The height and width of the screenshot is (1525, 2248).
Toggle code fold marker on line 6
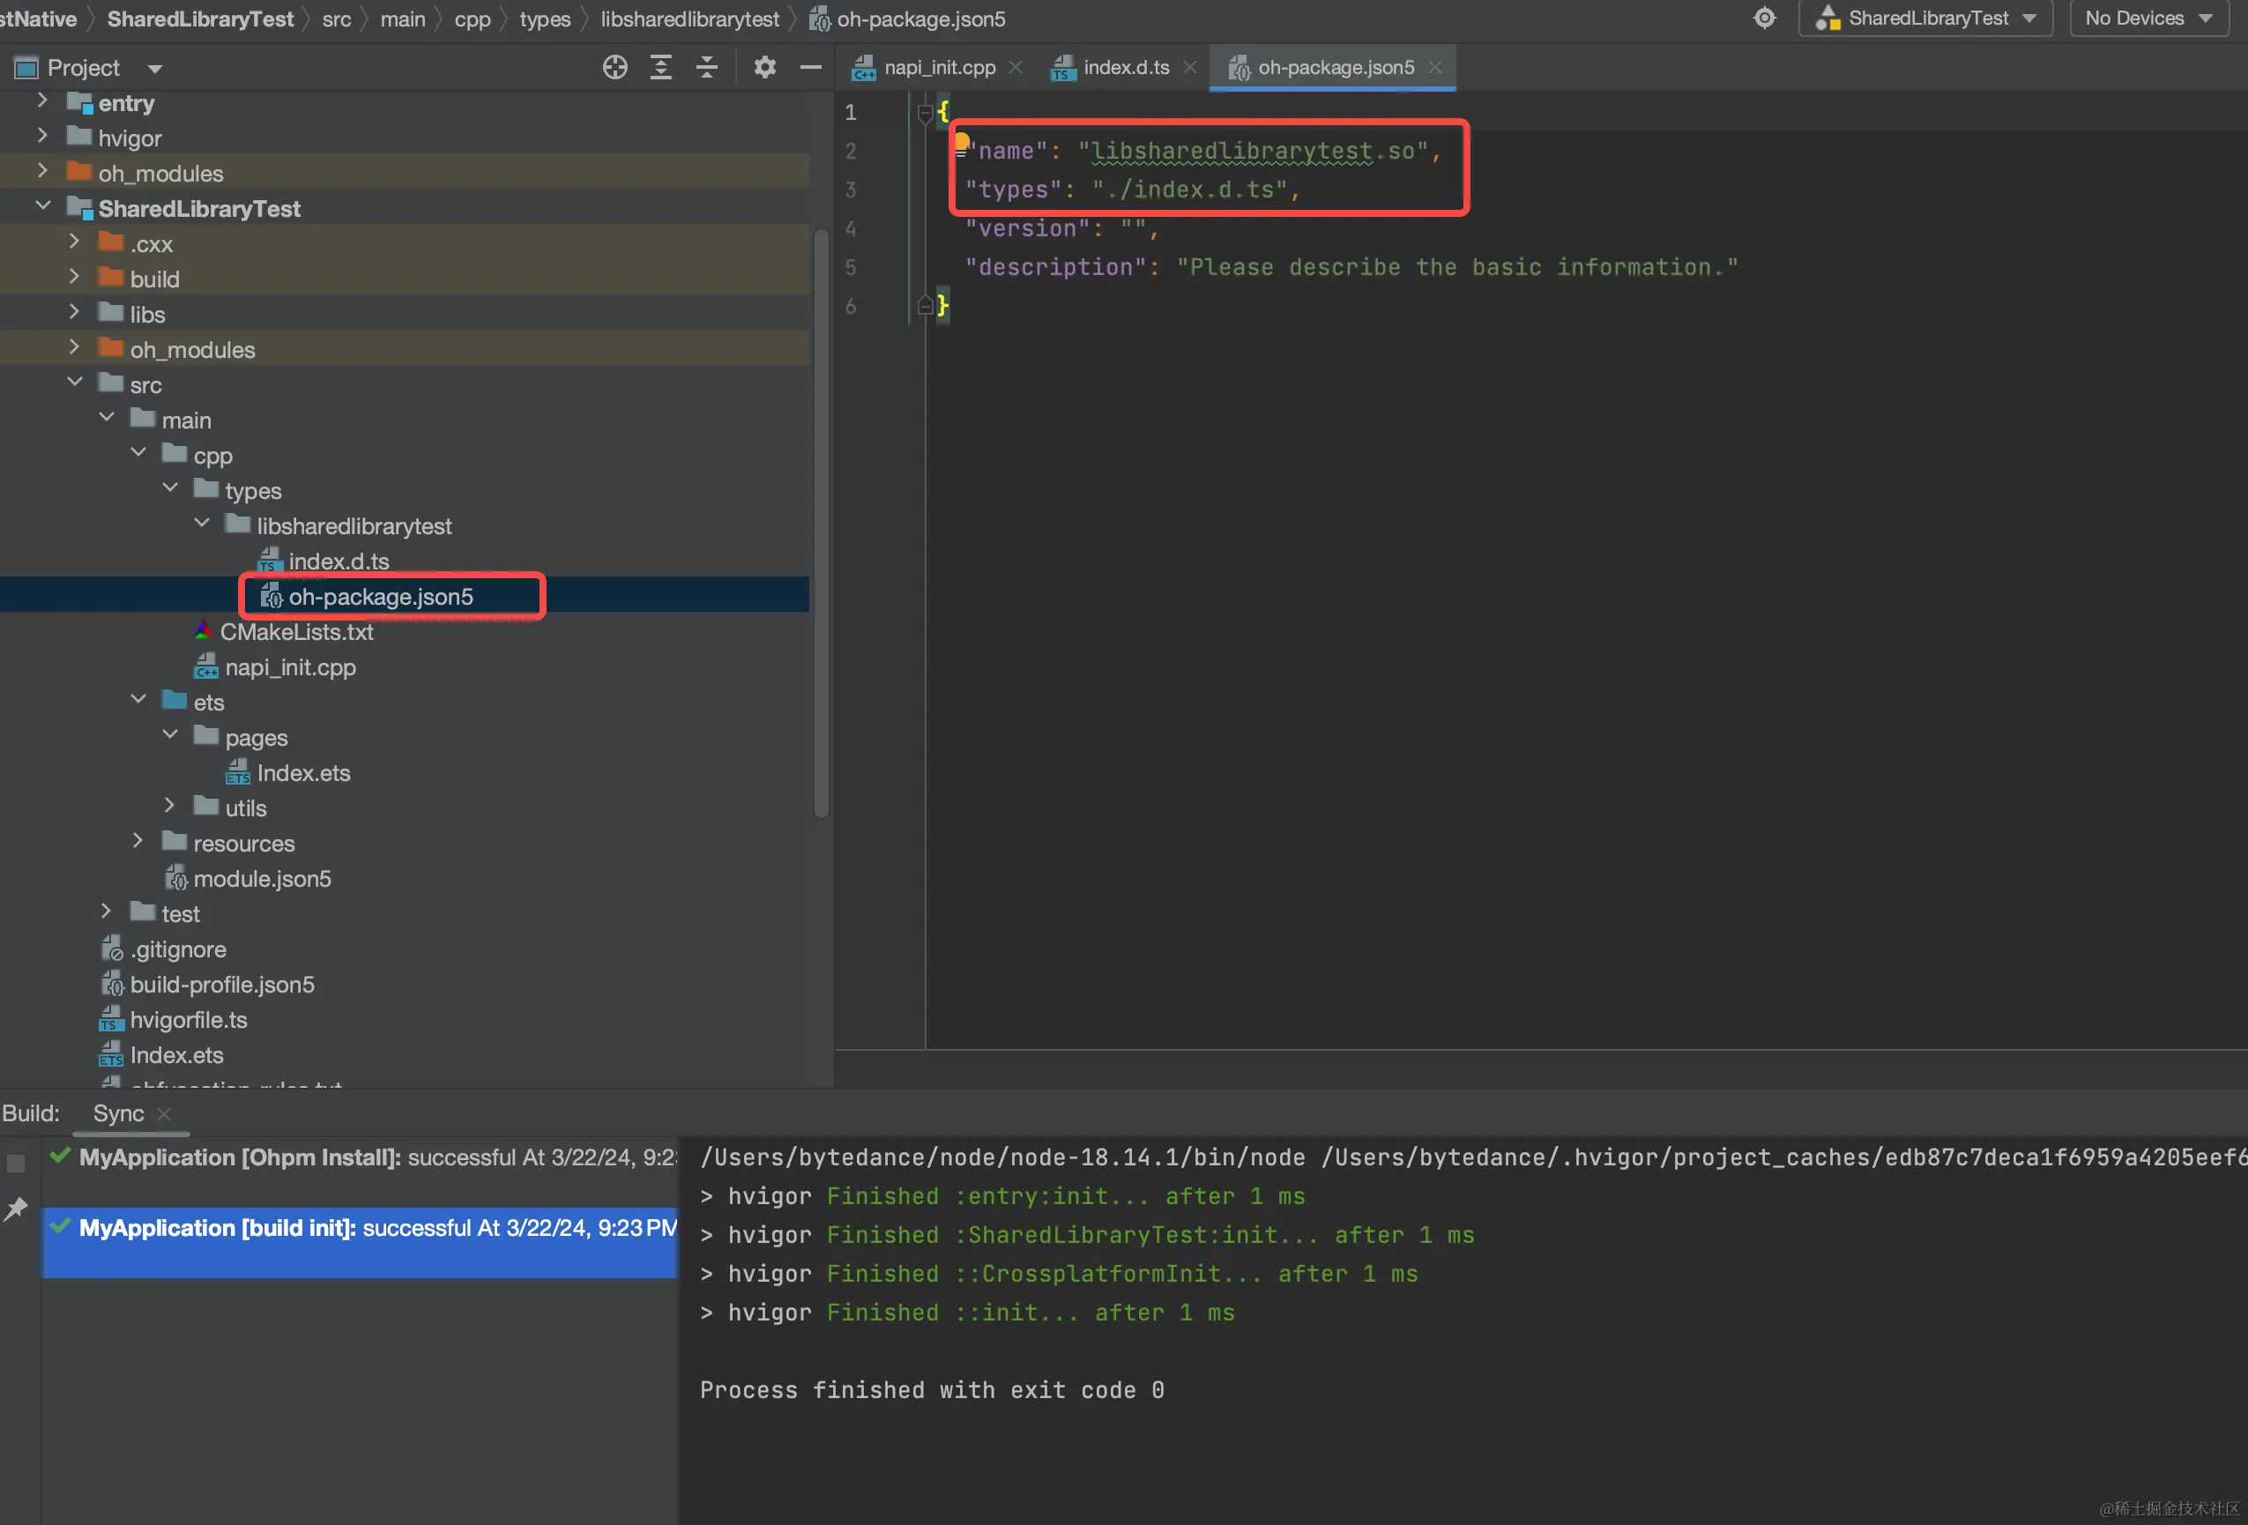924,306
